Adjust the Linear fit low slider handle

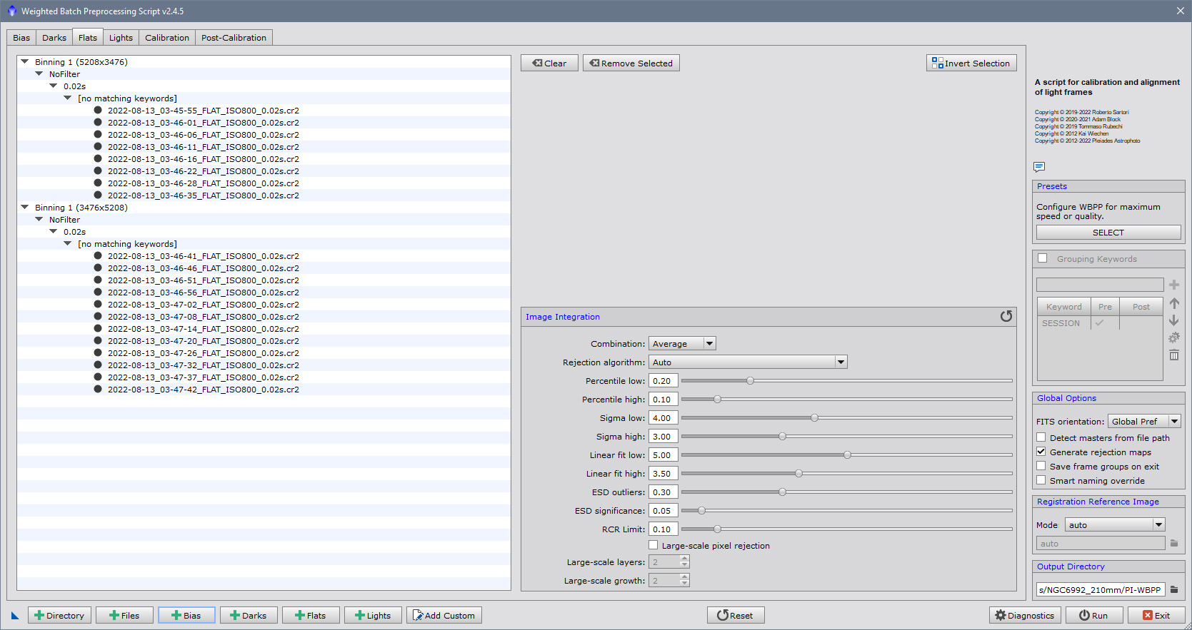[x=847, y=454]
